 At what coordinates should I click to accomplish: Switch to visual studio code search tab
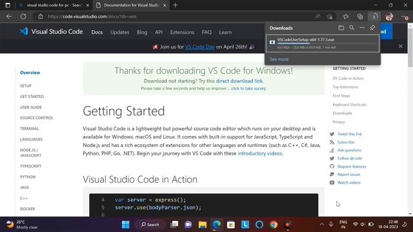[x=54, y=5]
